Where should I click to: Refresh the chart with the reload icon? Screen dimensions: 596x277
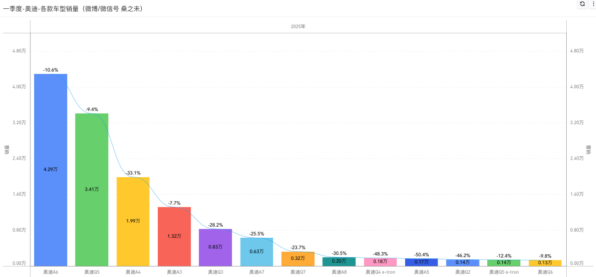[582, 4]
